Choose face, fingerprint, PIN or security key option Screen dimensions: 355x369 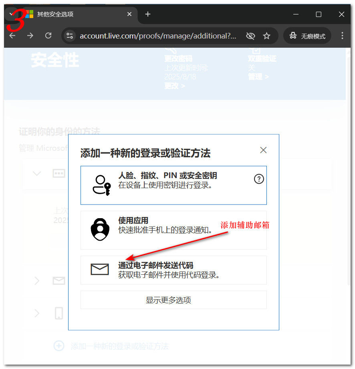pos(173,185)
